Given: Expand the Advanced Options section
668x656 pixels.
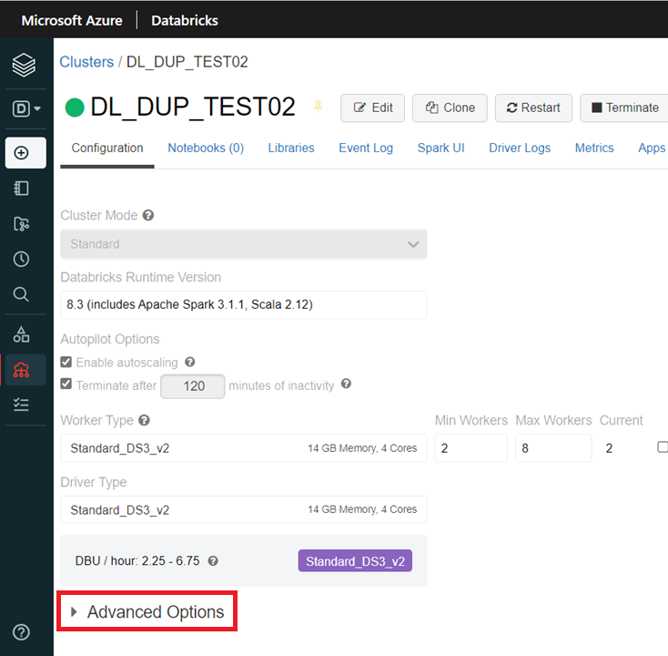Looking at the screenshot, I should [x=147, y=612].
